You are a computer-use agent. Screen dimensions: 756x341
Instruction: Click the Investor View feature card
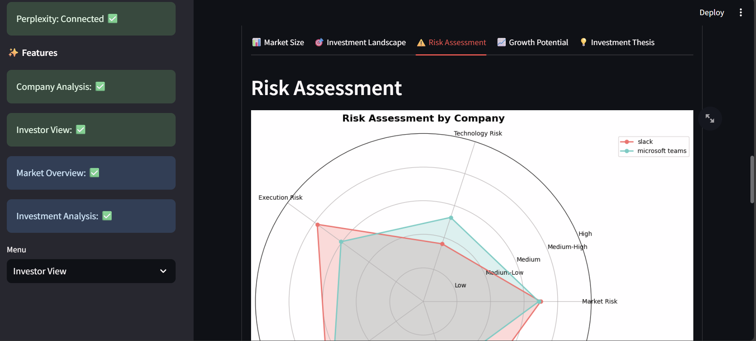(x=91, y=130)
